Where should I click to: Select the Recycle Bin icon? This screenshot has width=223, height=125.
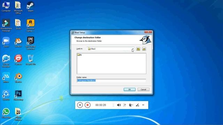click(x=30, y=60)
